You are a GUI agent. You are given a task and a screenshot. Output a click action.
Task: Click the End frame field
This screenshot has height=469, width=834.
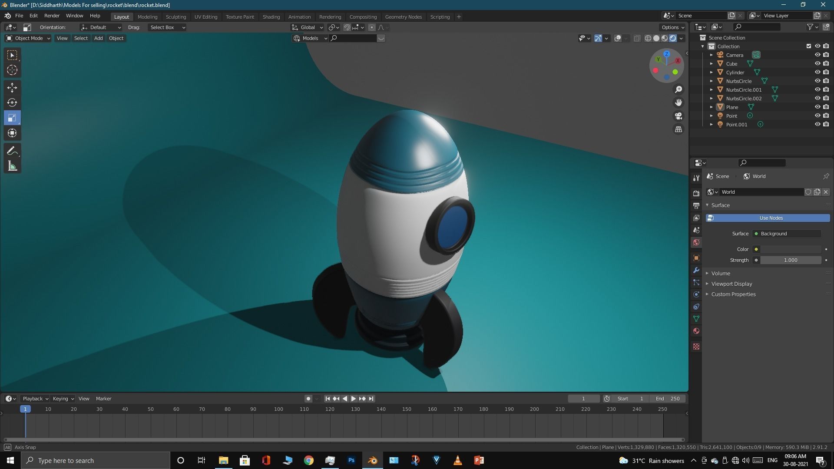668,399
